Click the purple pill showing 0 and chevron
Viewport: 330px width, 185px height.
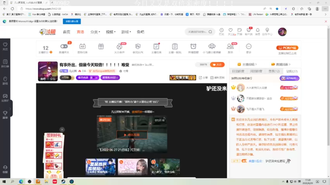point(87,78)
